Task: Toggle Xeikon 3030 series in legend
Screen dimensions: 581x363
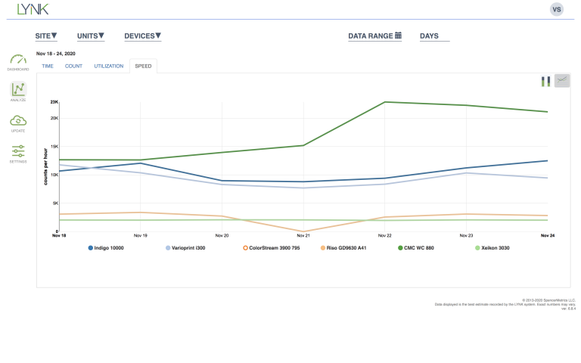Action: coord(492,248)
